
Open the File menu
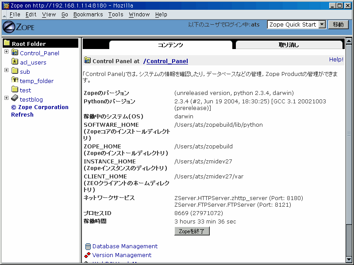click(15, 15)
